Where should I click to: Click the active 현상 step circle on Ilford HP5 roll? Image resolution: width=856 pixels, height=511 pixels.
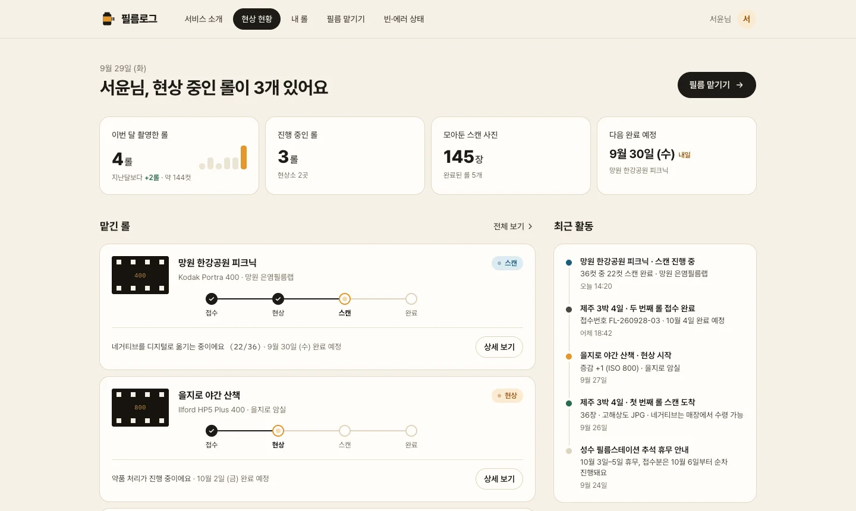pos(278,431)
